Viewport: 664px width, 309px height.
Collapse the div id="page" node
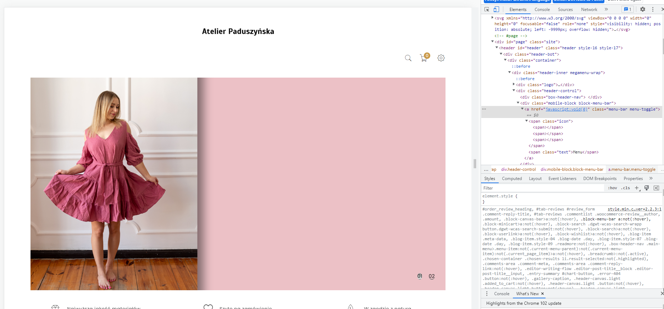pyautogui.click(x=492, y=42)
